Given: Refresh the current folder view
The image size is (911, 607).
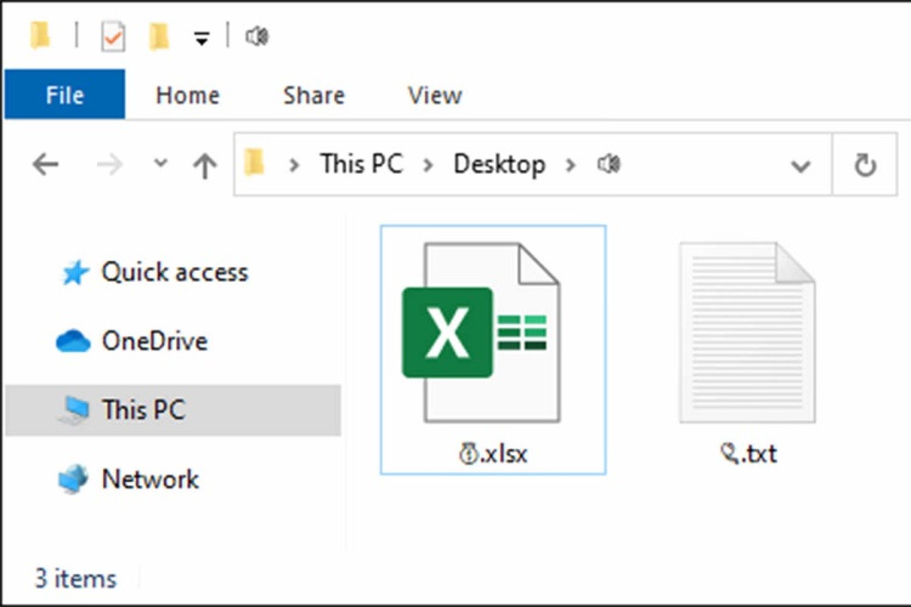Looking at the screenshot, I should click(x=865, y=165).
